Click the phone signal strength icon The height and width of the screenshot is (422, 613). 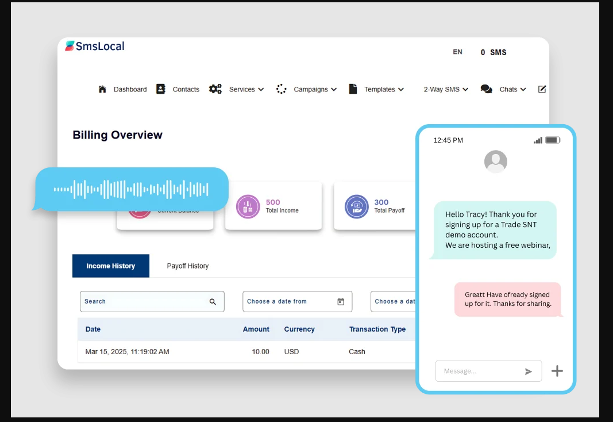(538, 140)
